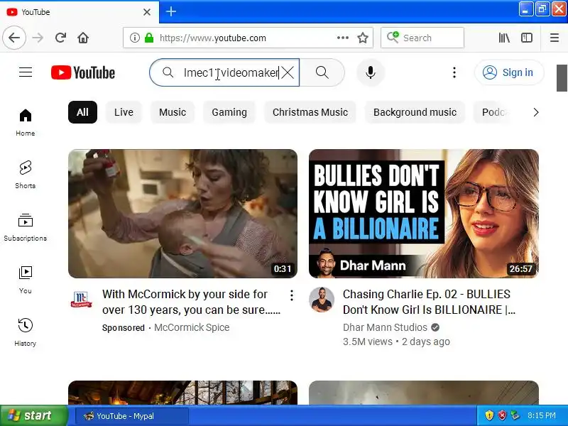Click the '3.5M views' video metadata text
Screen dimensions: 568x426
click(x=367, y=342)
